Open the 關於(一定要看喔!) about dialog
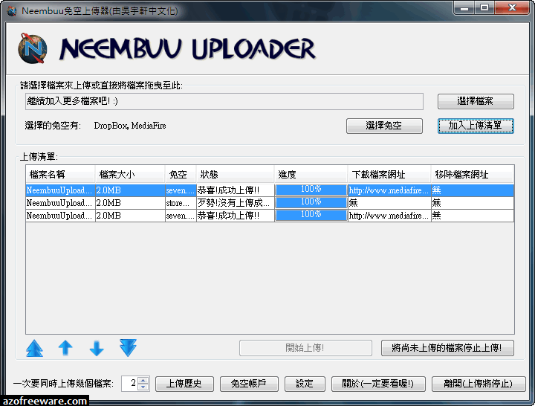Viewport: 535px width, 406px height. (x=378, y=384)
